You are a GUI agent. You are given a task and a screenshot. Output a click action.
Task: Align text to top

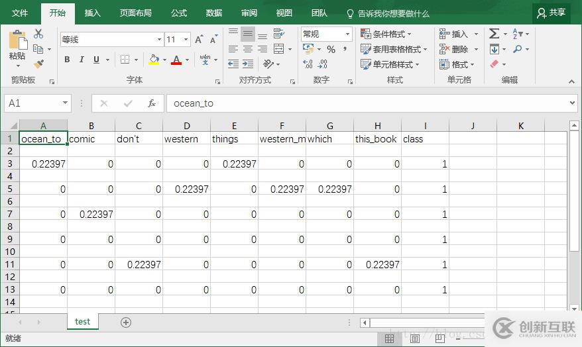(x=233, y=33)
